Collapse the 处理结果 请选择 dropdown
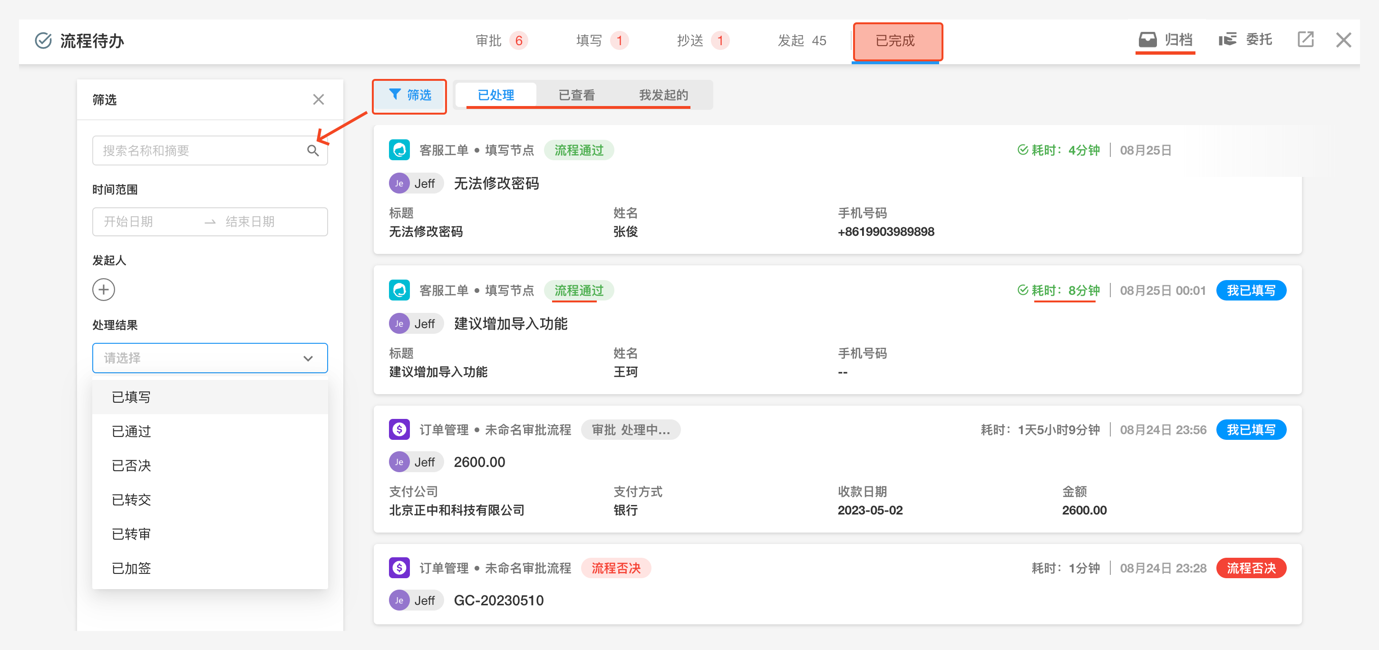 pos(210,358)
